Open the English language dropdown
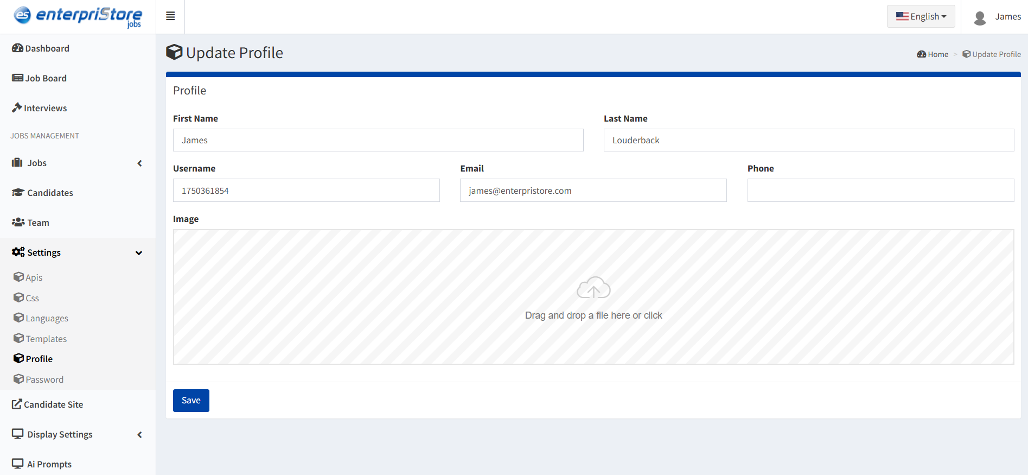This screenshot has width=1028, height=475. click(921, 16)
